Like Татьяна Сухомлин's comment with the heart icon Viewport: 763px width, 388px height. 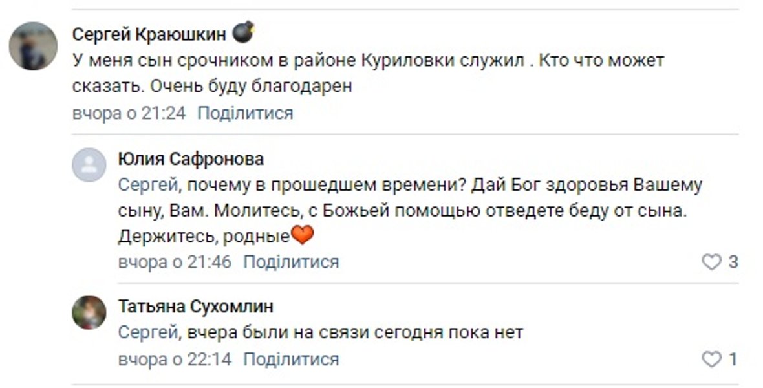point(712,358)
